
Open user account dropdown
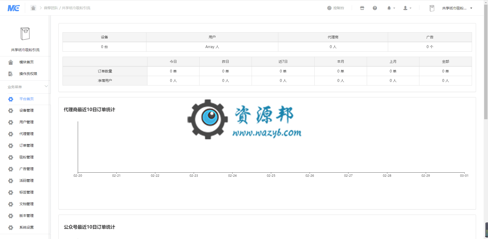pos(407,8)
